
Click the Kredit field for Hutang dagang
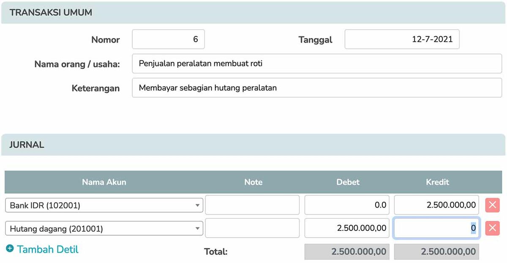click(x=436, y=228)
